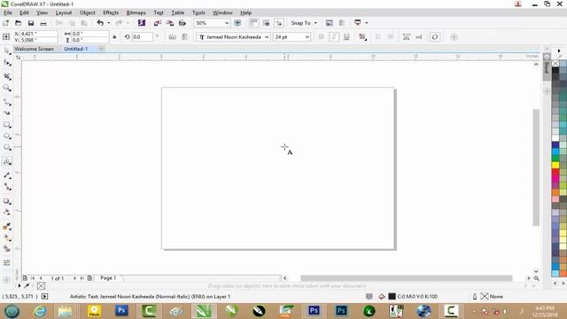The height and width of the screenshot is (319, 567).
Task: Select the Artistic Media tool
Action: click(7, 113)
